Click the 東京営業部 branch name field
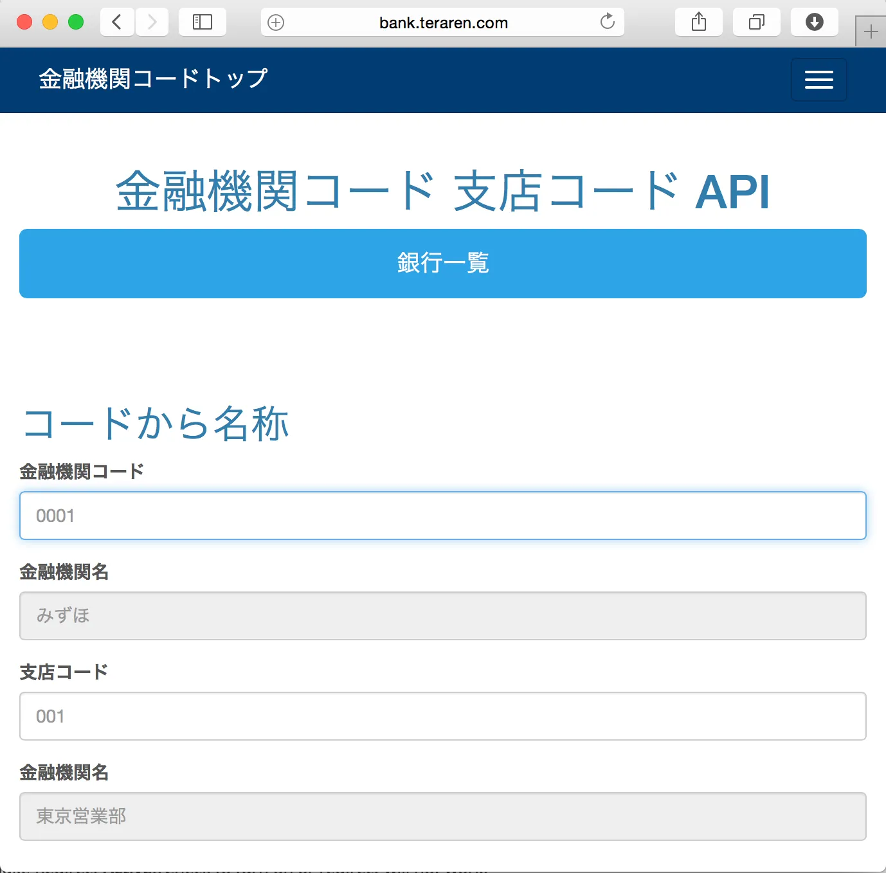This screenshot has height=873, width=886. coord(442,816)
